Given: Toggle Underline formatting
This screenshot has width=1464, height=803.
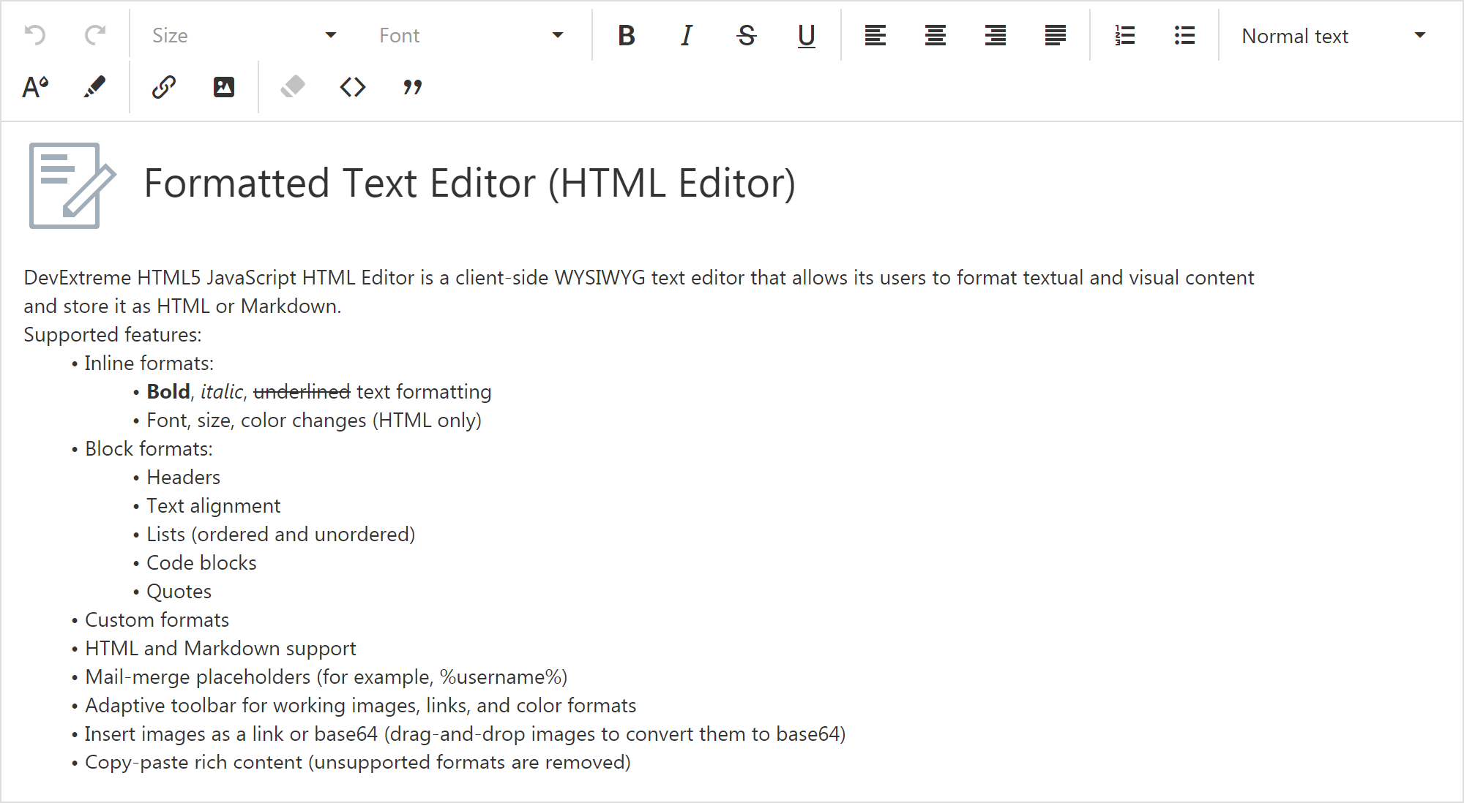Looking at the screenshot, I should [807, 35].
